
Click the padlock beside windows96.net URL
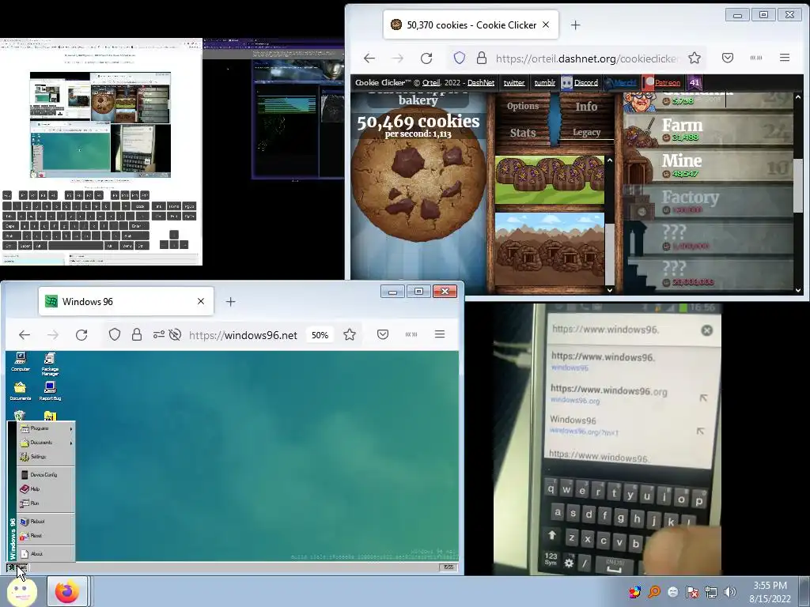click(x=136, y=334)
